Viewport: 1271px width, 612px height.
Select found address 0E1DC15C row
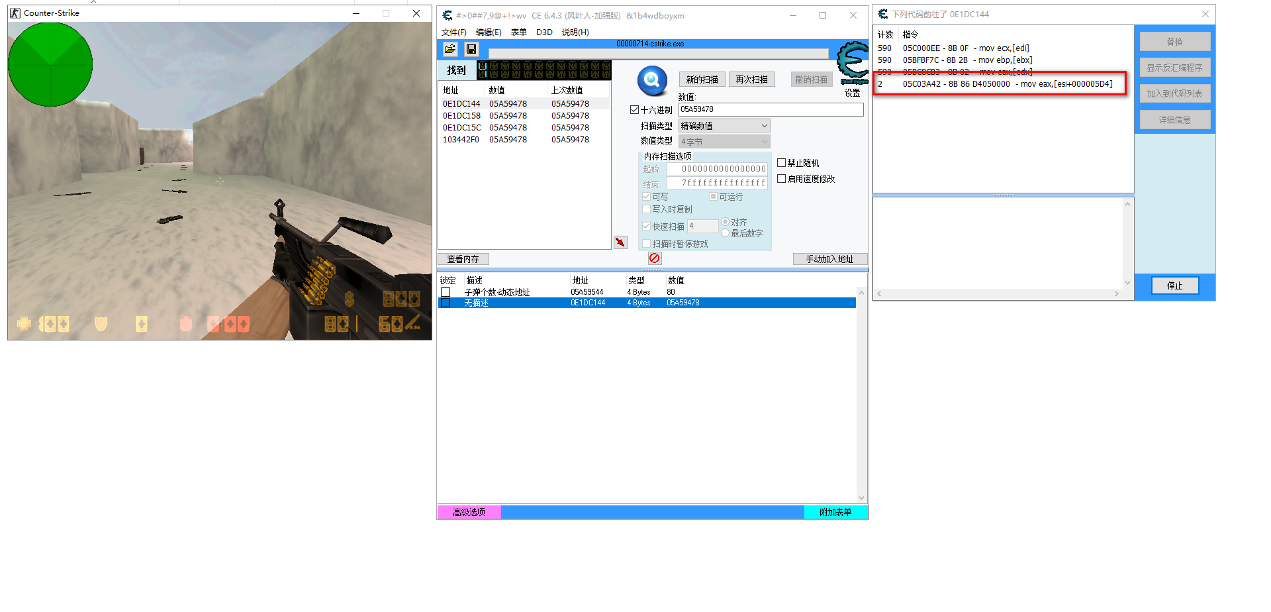[524, 128]
